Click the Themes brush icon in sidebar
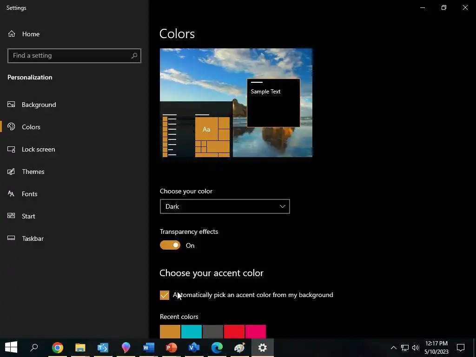Viewport: 476px width, 357px height. click(x=11, y=172)
